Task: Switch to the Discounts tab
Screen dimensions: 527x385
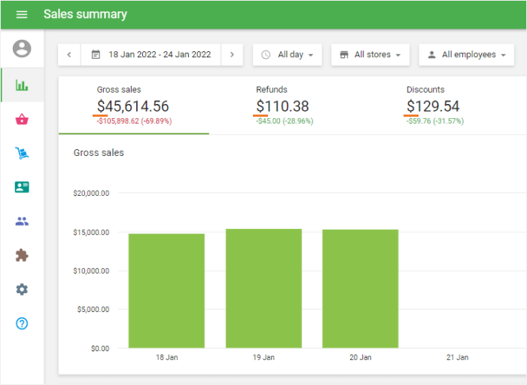Action: 434,105
